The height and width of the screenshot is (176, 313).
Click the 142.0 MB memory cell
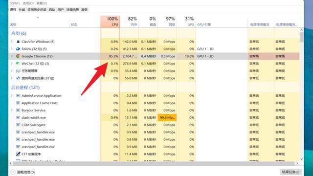point(130,42)
